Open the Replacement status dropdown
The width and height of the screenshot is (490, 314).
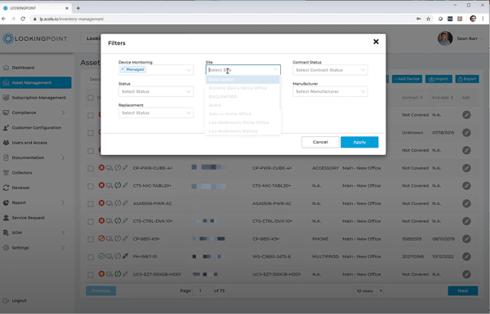pos(156,113)
